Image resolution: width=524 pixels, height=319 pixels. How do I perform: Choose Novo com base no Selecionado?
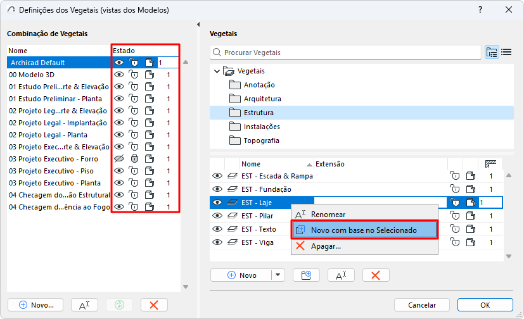tap(364, 230)
